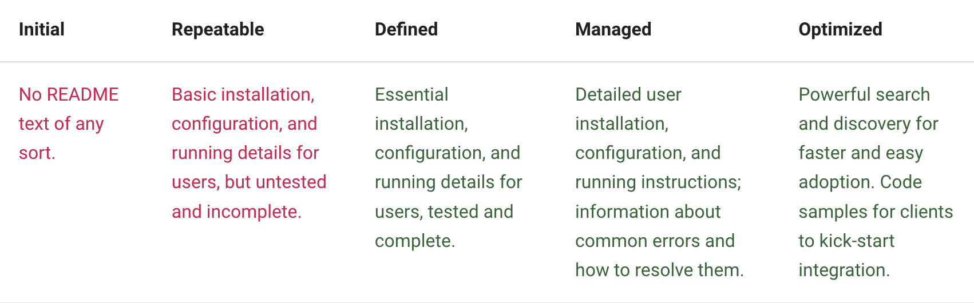Click 'running details for users' in Repeatable
The image size is (974, 303).
pyautogui.click(x=246, y=167)
